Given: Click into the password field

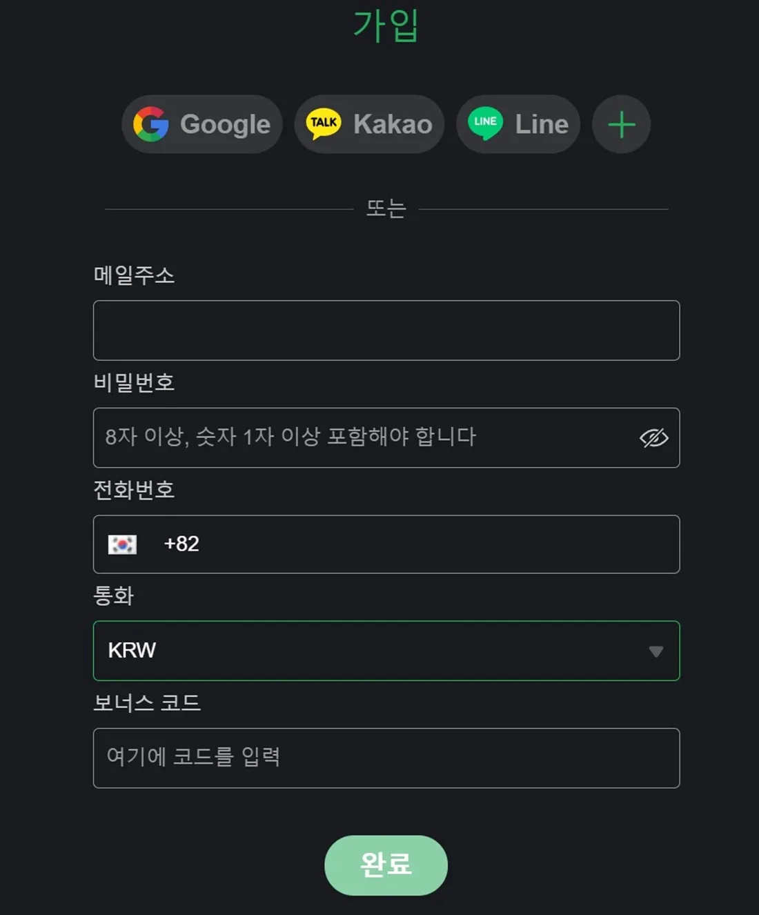Looking at the screenshot, I should (x=359, y=437).
